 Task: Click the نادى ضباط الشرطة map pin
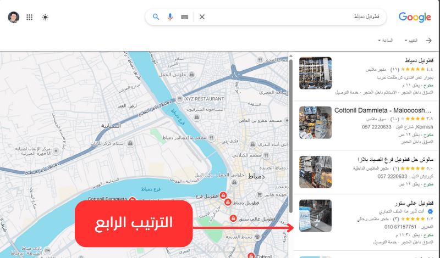(x=47, y=250)
